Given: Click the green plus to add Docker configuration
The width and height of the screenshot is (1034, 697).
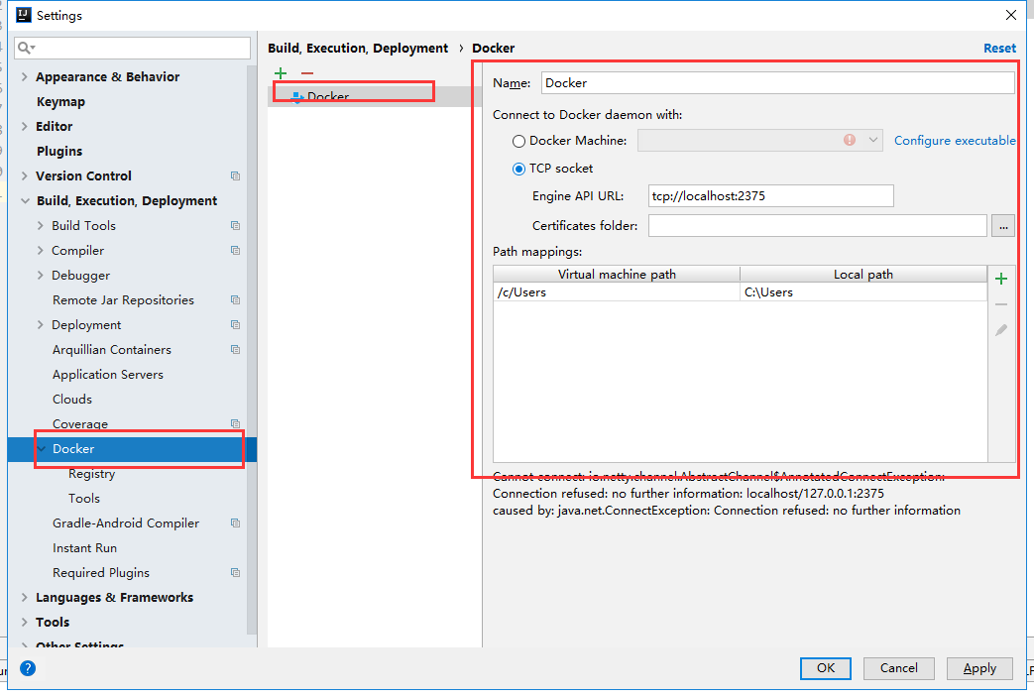Looking at the screenshot, I should tap(281, 73).
